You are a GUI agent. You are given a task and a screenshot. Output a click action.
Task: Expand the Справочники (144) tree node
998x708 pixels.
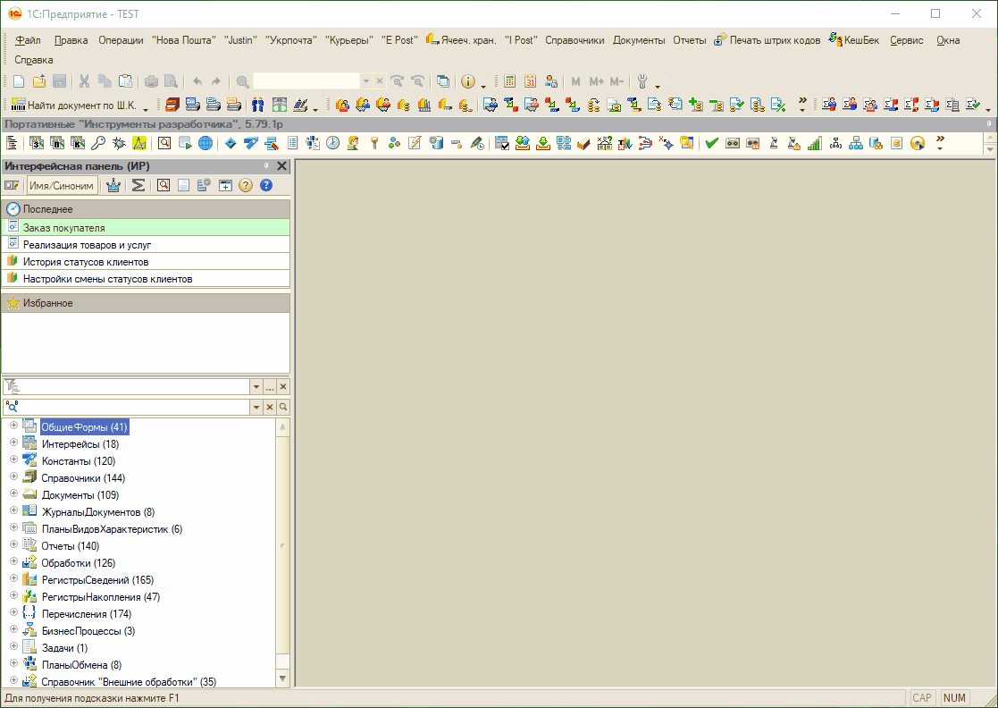click(13, 477)
